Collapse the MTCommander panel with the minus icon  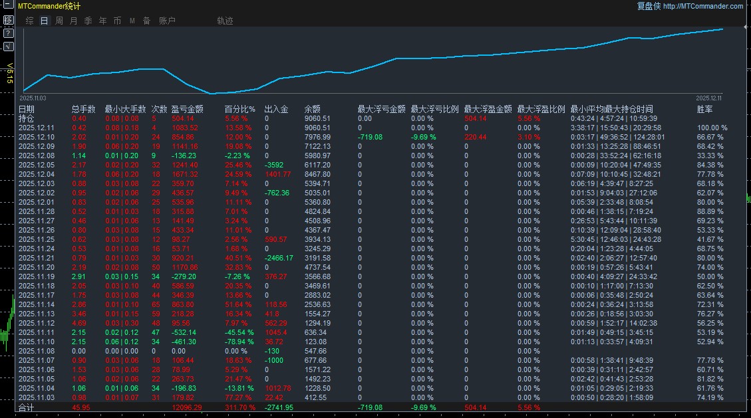coord(8,5)
